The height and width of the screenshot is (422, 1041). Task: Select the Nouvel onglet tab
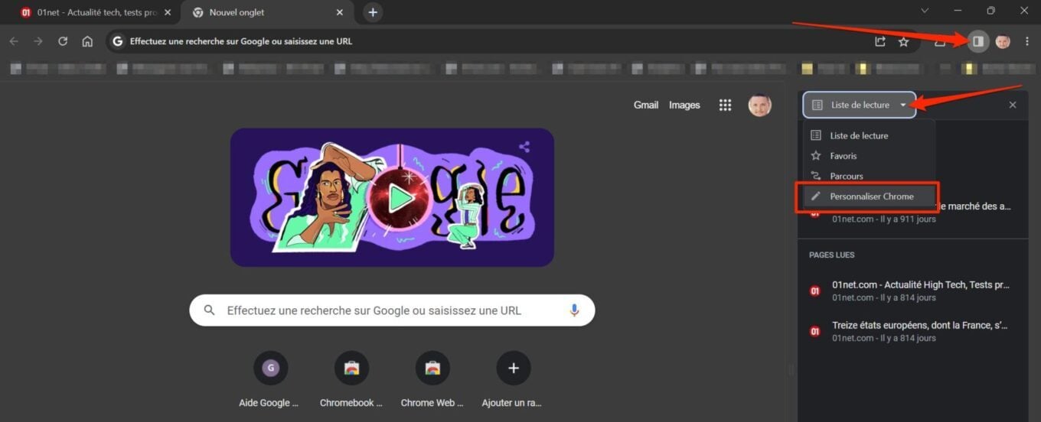click(268, 12)
